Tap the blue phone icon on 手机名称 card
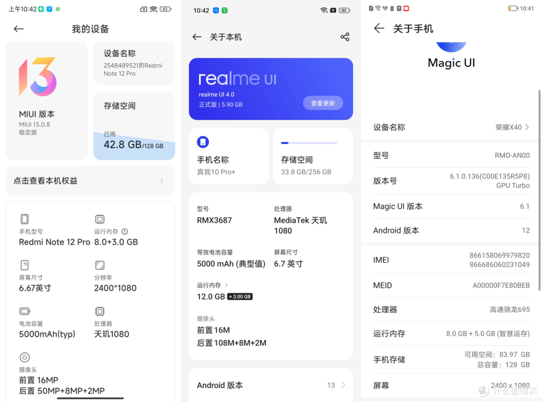 pyautogui.click(x=203, y=142)
